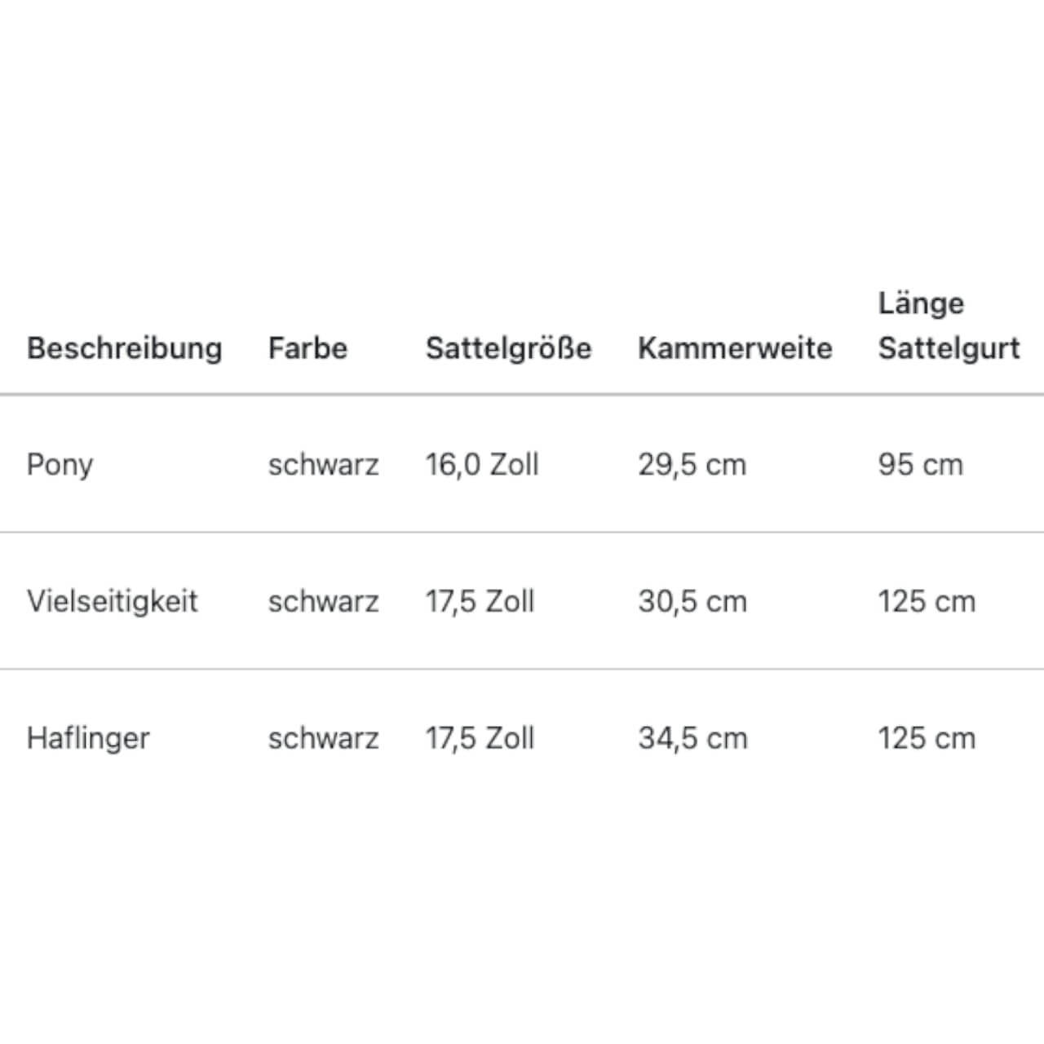Click the 16,0 Zoll saddle size
Viewport: 1044px width, 1044px height.
pos(482,465)
